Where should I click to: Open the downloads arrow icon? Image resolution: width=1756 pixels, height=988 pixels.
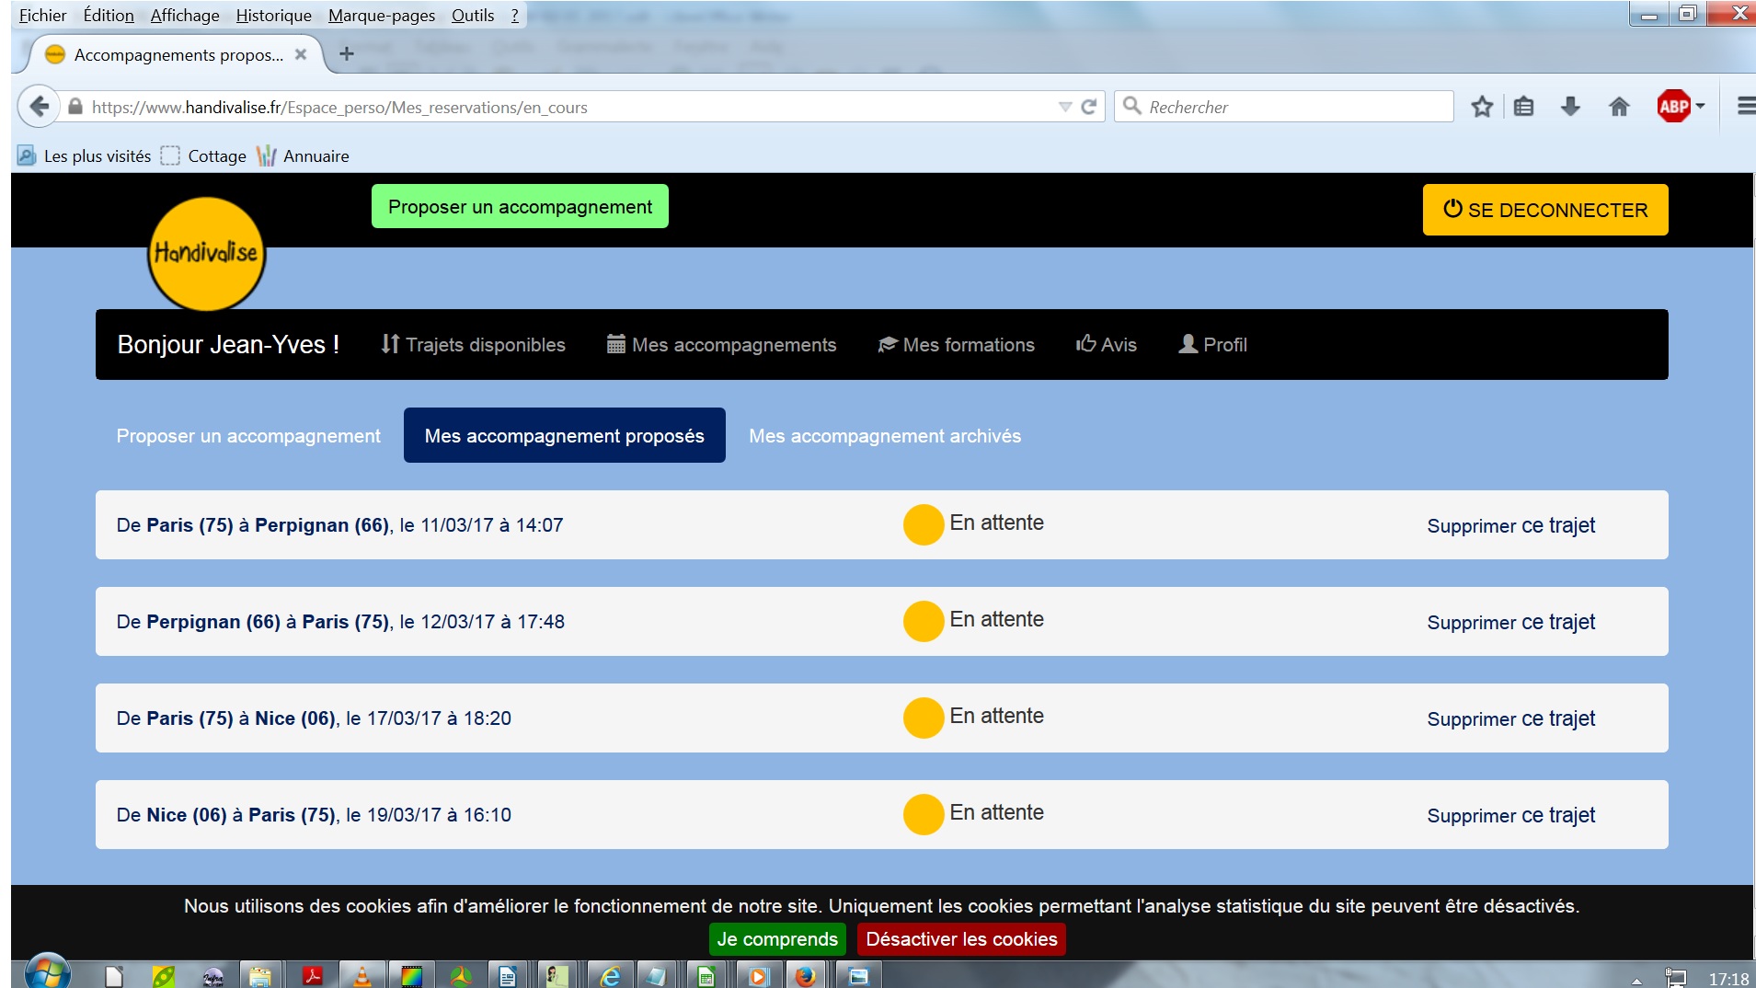1571,107
